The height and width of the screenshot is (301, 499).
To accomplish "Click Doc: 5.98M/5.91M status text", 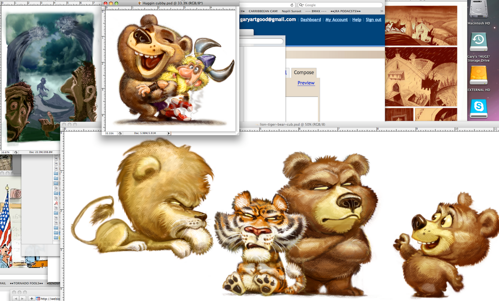I will [x=145, y=133].
